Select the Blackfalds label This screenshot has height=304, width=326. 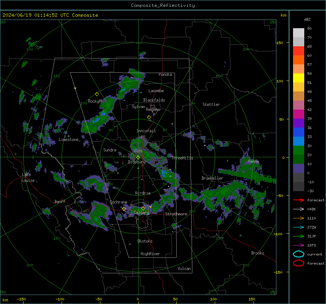pos(154,100)
